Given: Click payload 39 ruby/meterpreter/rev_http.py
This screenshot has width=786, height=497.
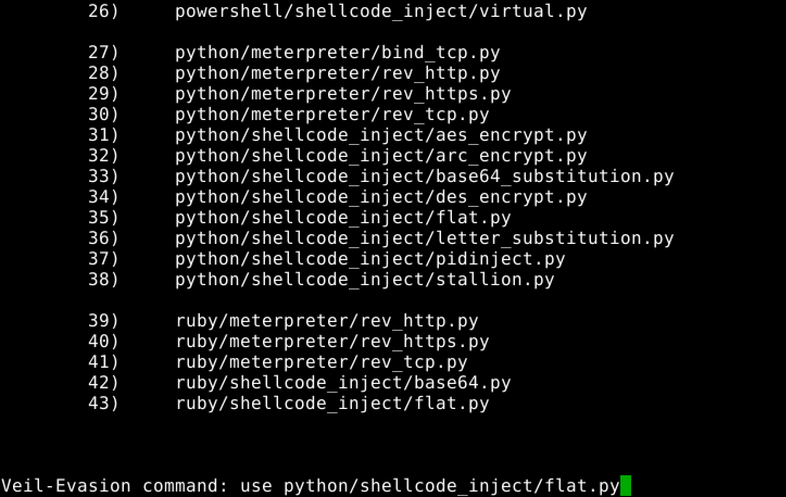Looking at the screenshot, I should coord(326,321).
